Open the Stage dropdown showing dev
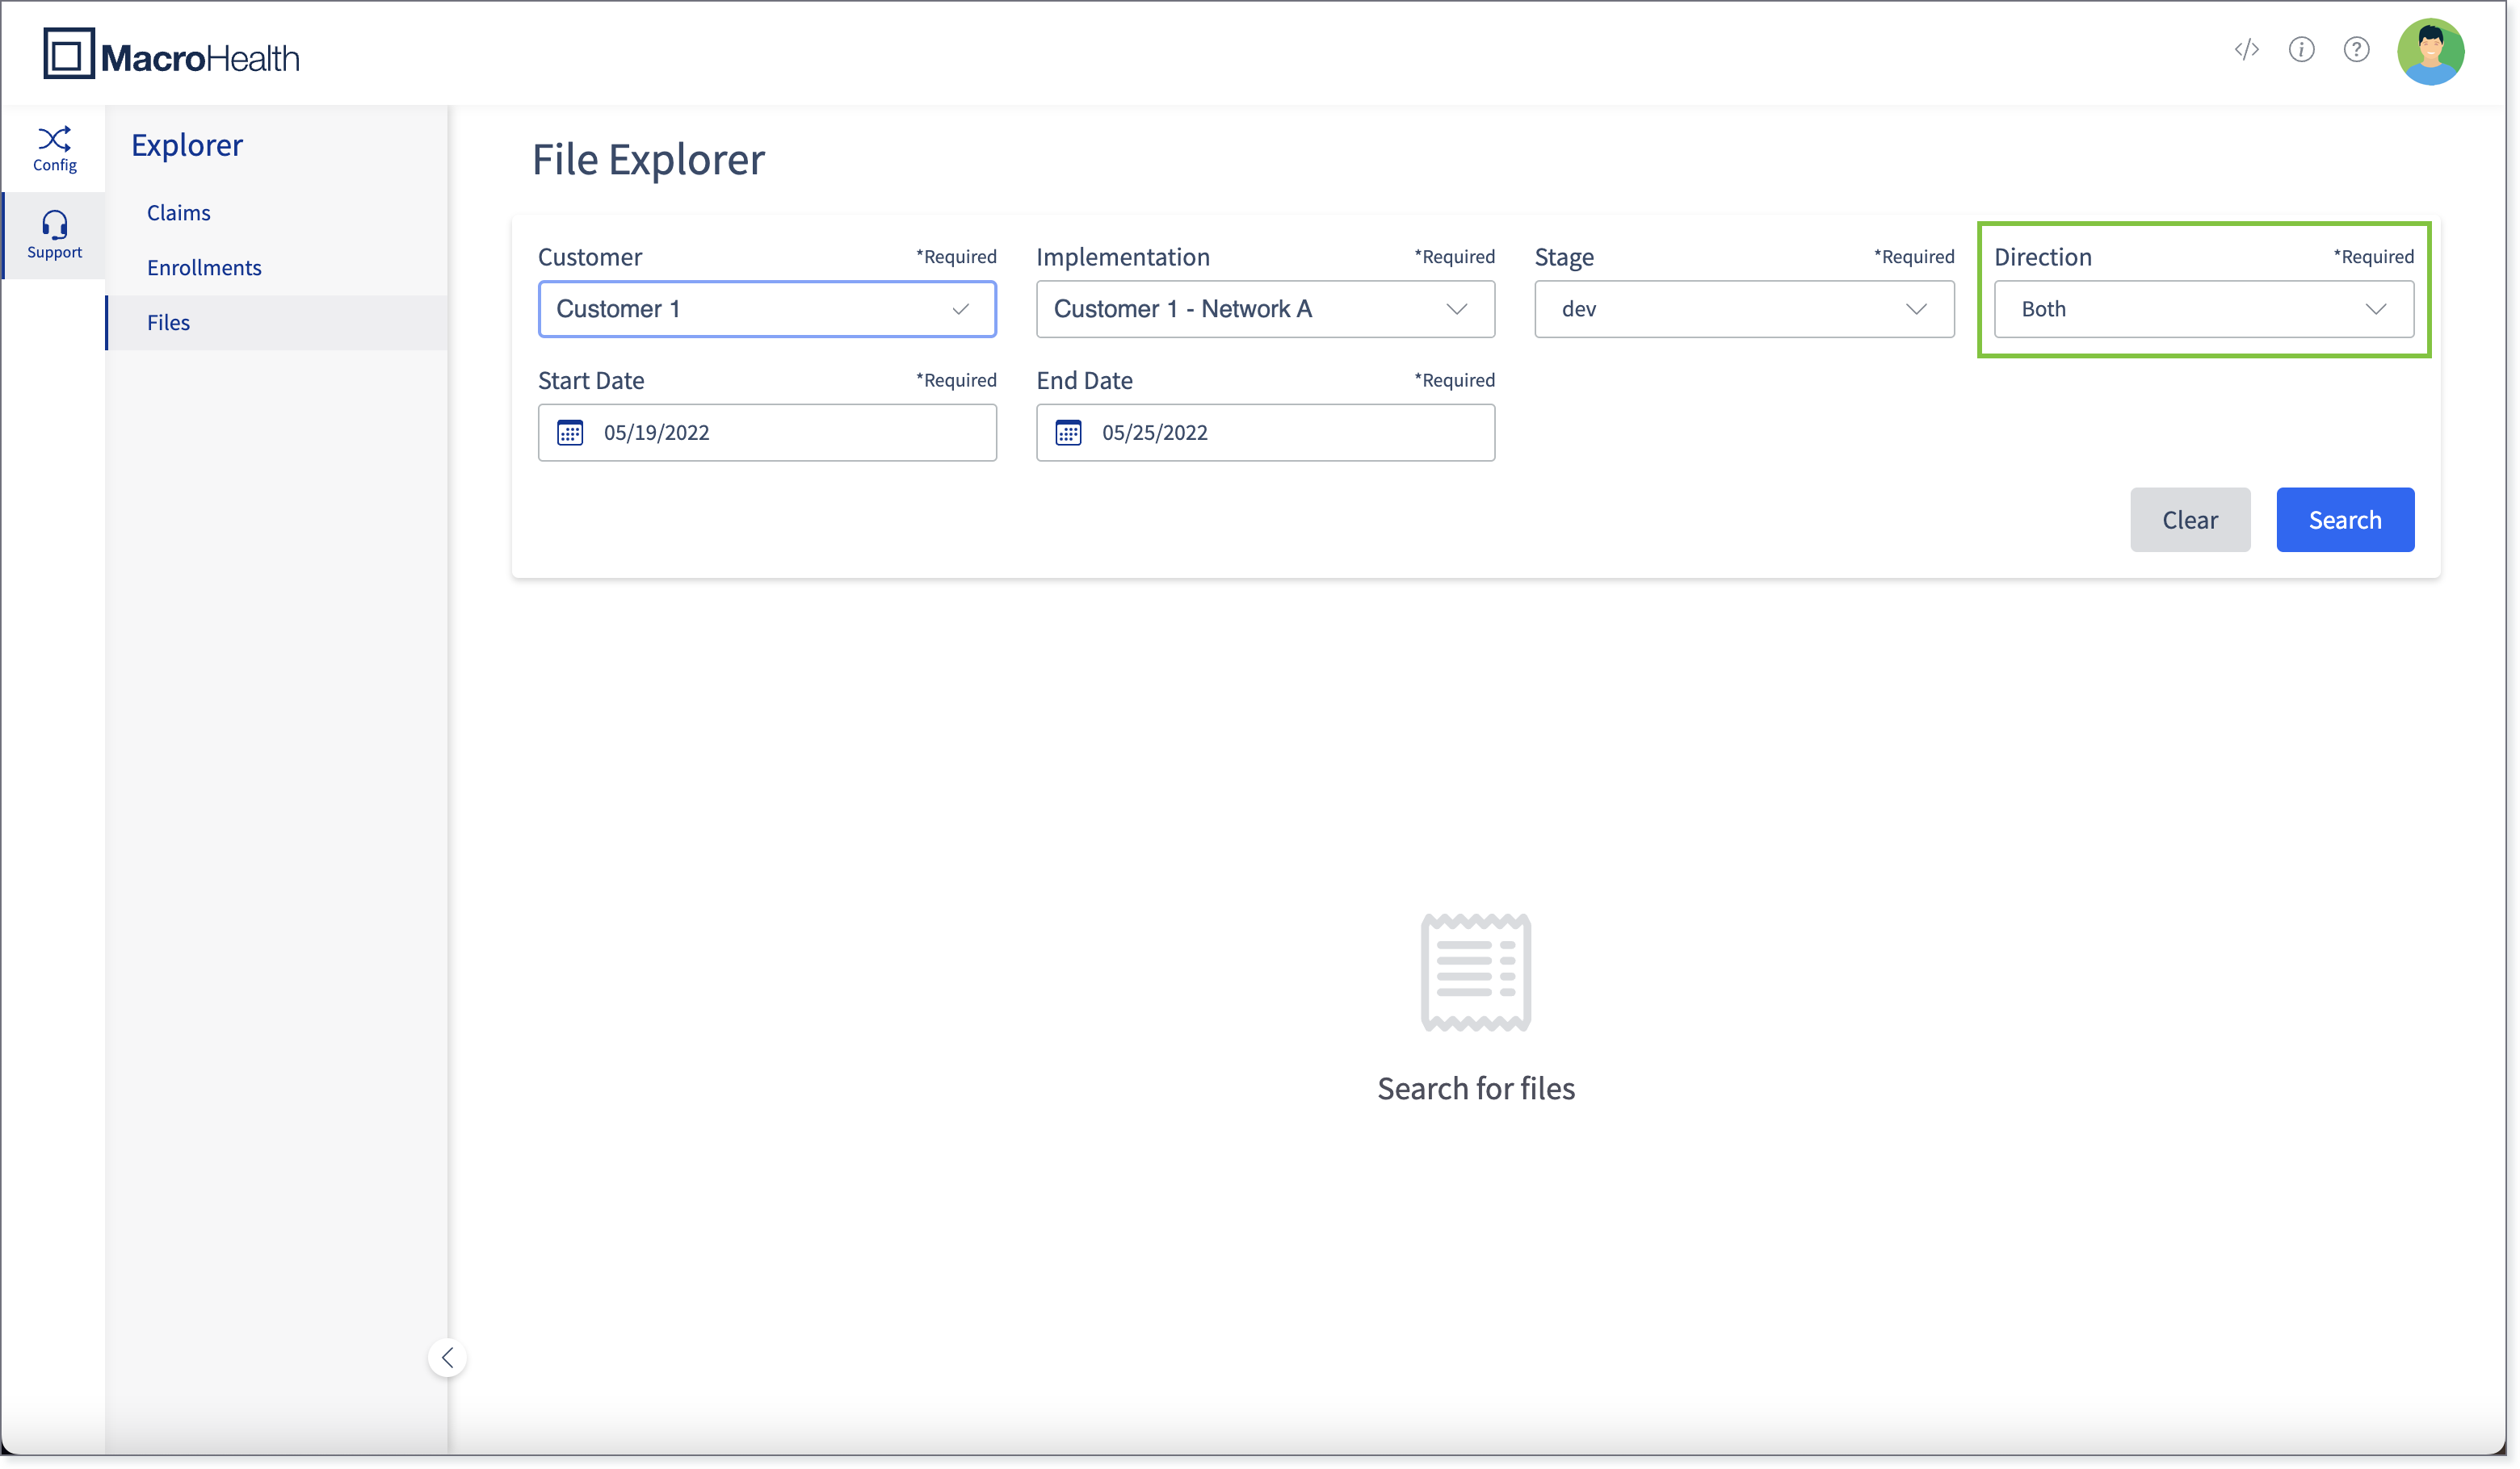 (1744, 309)
